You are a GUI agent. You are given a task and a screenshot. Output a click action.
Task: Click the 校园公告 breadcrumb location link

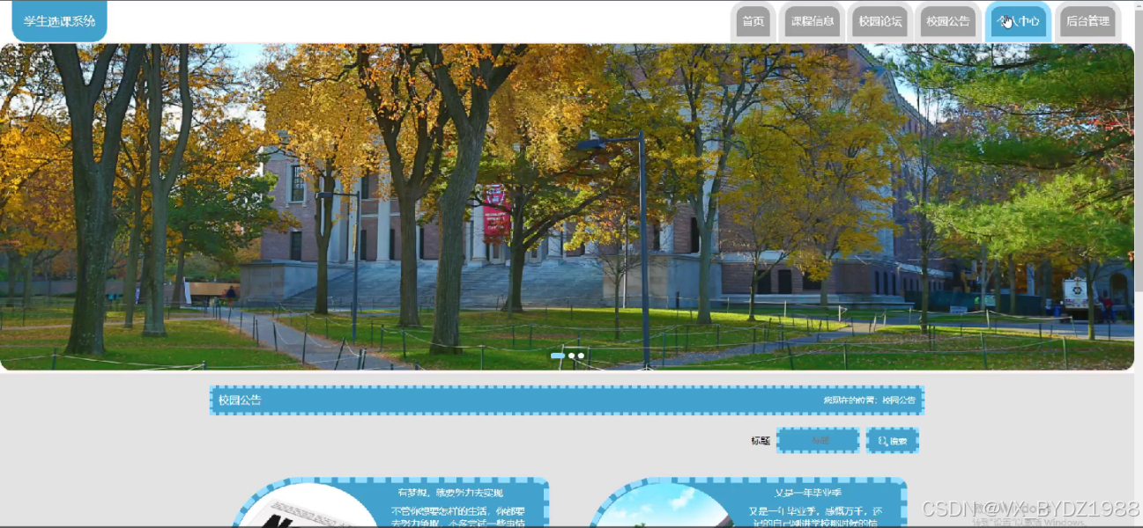tap(899, 400)
